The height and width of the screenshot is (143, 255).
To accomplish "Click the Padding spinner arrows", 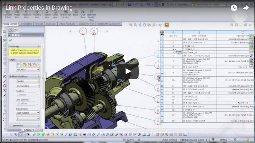I will click(x=37, y=95).
